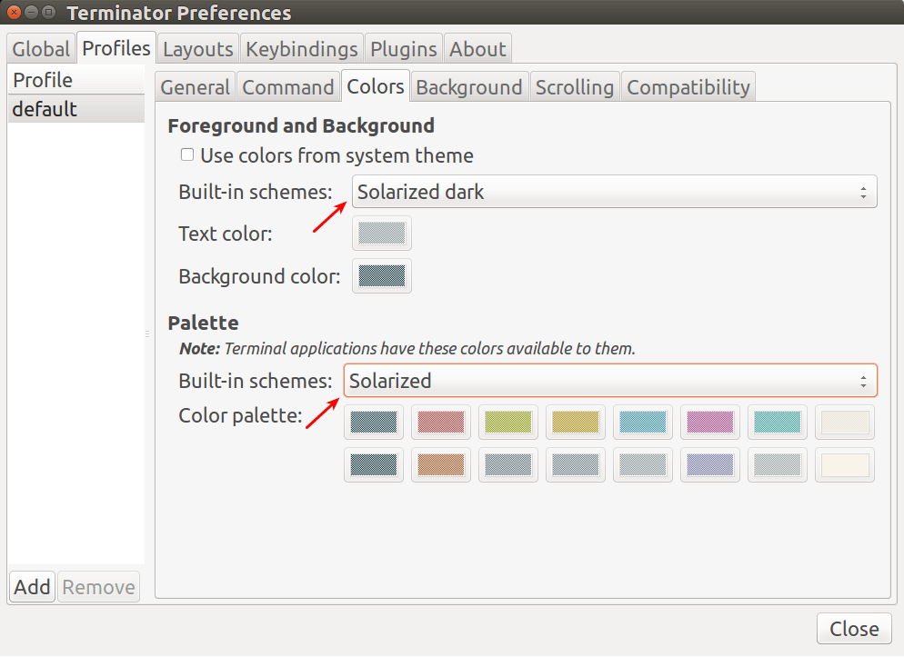904x657 pixels.
Task: Click the "Color palette:" label
Action: 240,415
